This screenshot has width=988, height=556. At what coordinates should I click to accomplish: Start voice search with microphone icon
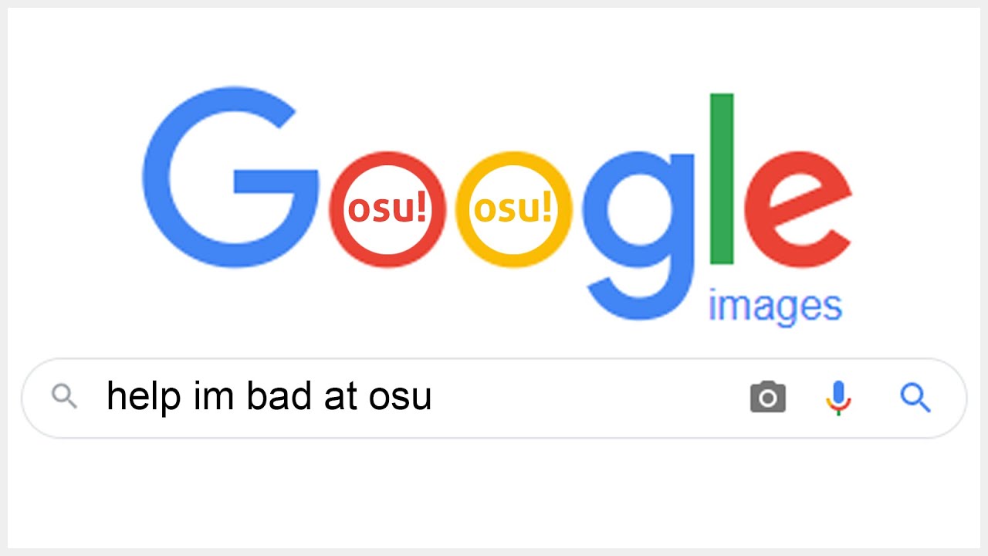tap(838, 398)
